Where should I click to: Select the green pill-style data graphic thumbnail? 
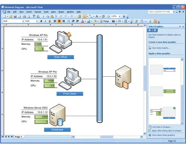tap(163, 91)
